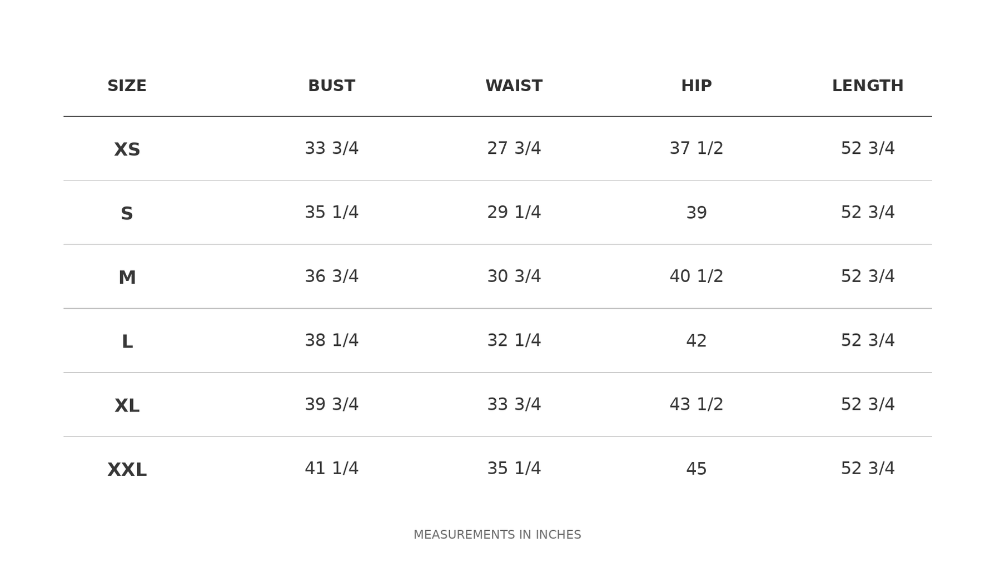Click the XXL bust value 41 1/4
This screenshot has width=995, height=563.
[x=331, y=468]
